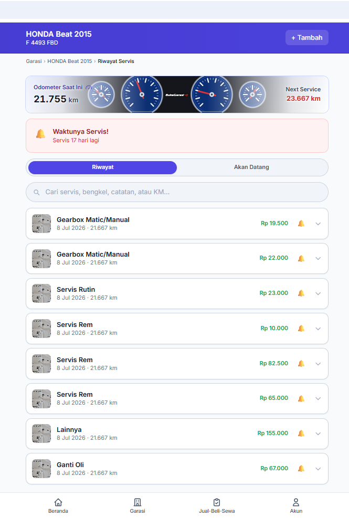Go to Beranda in bottom navigation
Viewport: 349px width, 518px height.
58,506
